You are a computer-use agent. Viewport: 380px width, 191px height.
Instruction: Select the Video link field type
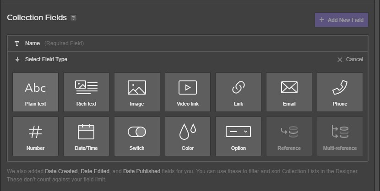click(188, 92)
